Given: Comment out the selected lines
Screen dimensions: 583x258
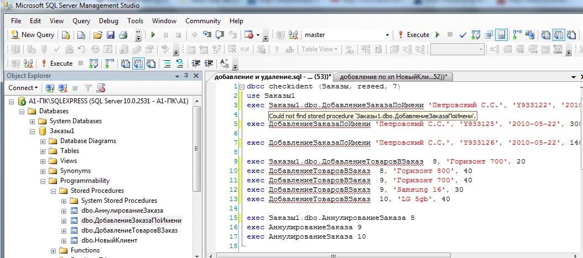Looking at the screenshot, I should coord(167,64).
